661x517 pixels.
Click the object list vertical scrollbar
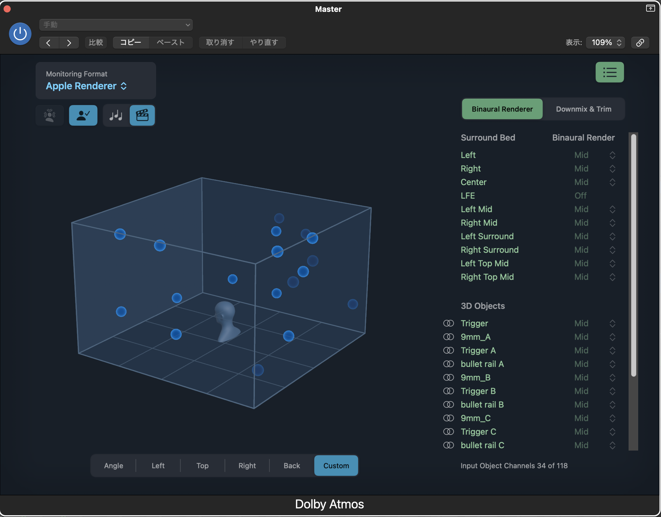[x=633, y=255]
